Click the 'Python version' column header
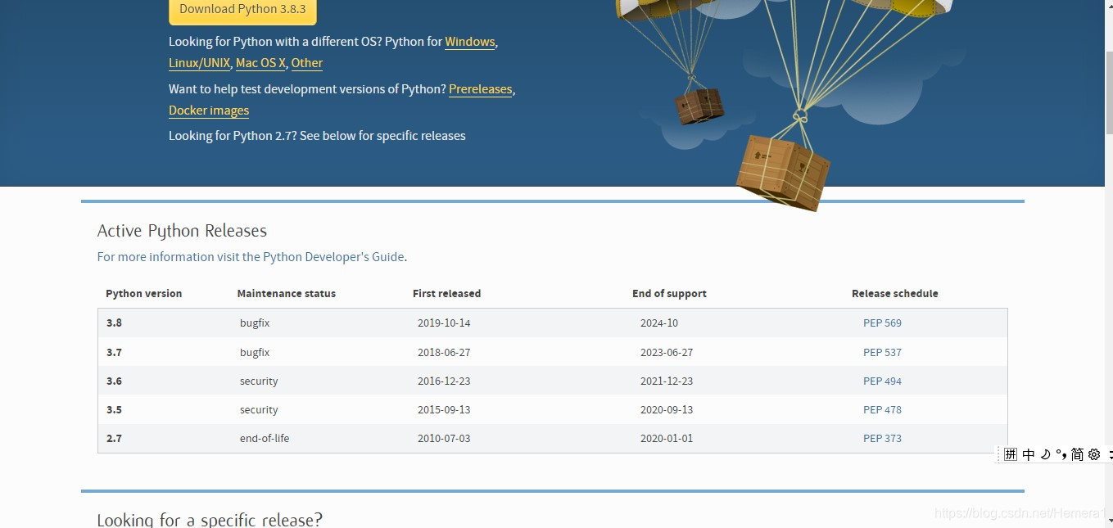The width and height of the screenshot is (1113, 528). pos(144,294)
